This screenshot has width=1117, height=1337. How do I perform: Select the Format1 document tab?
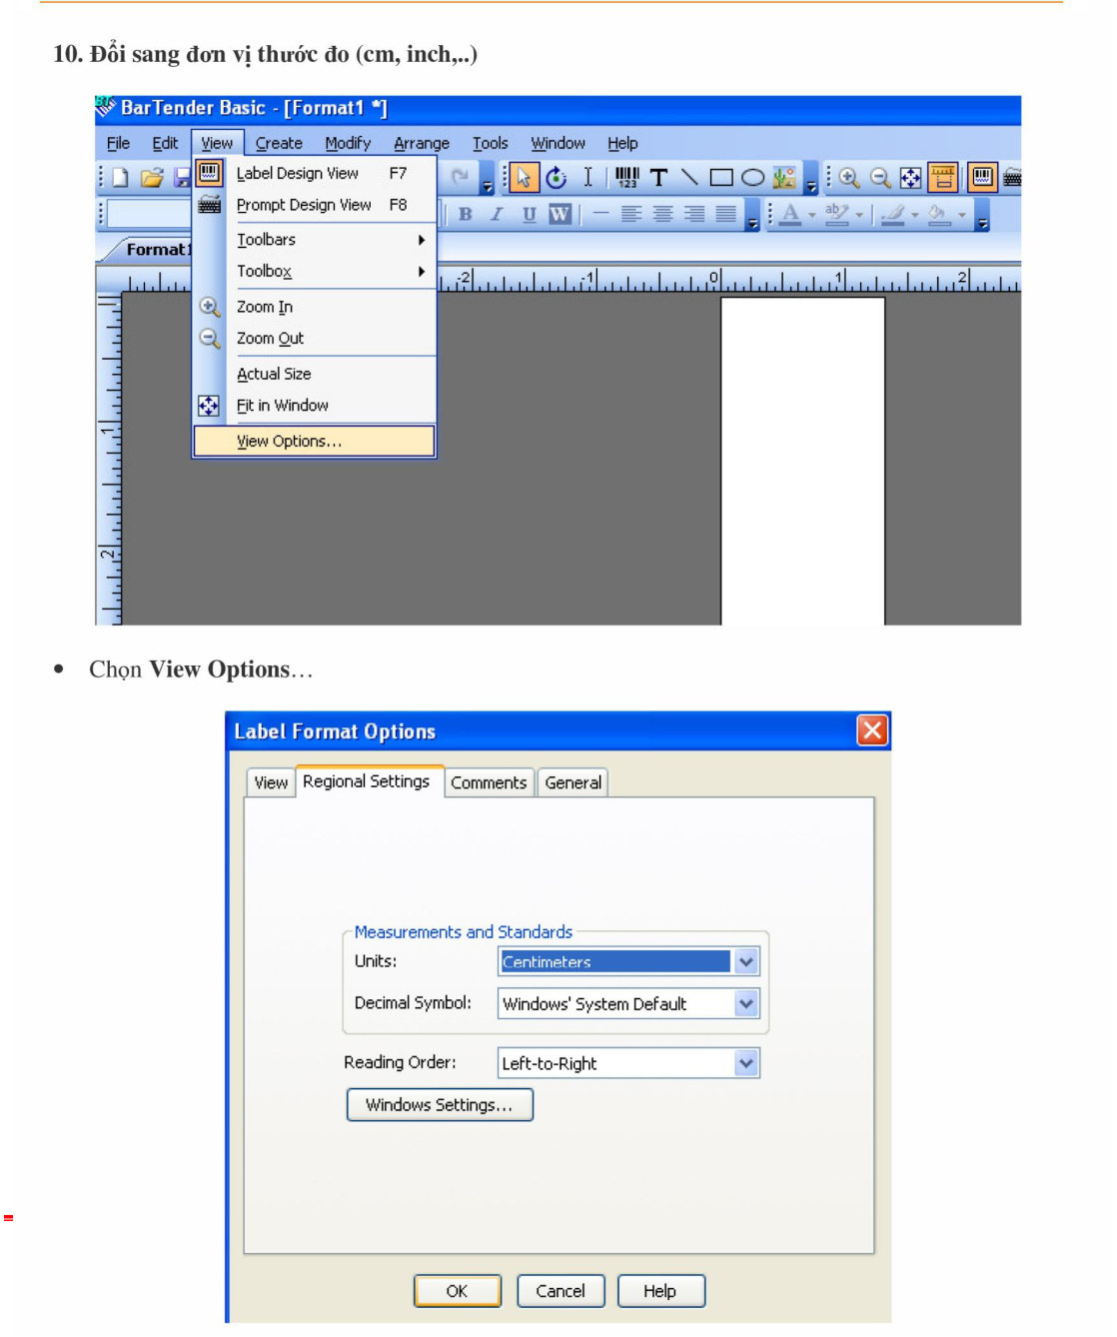(x=156, y=249)
